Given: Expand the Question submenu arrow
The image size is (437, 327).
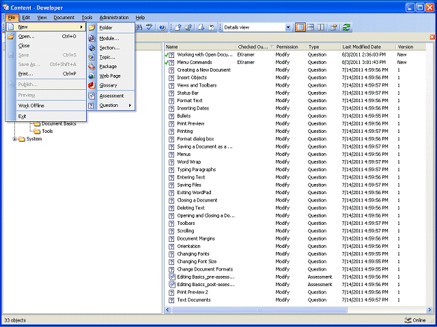Looking at the screenshot, I should (x=130, y=106).
